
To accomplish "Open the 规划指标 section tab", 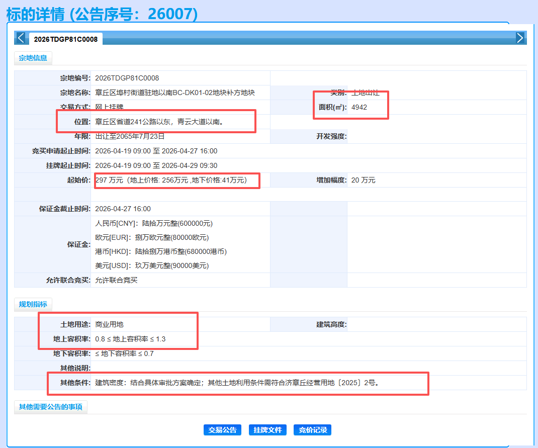I will coord(33,304).
